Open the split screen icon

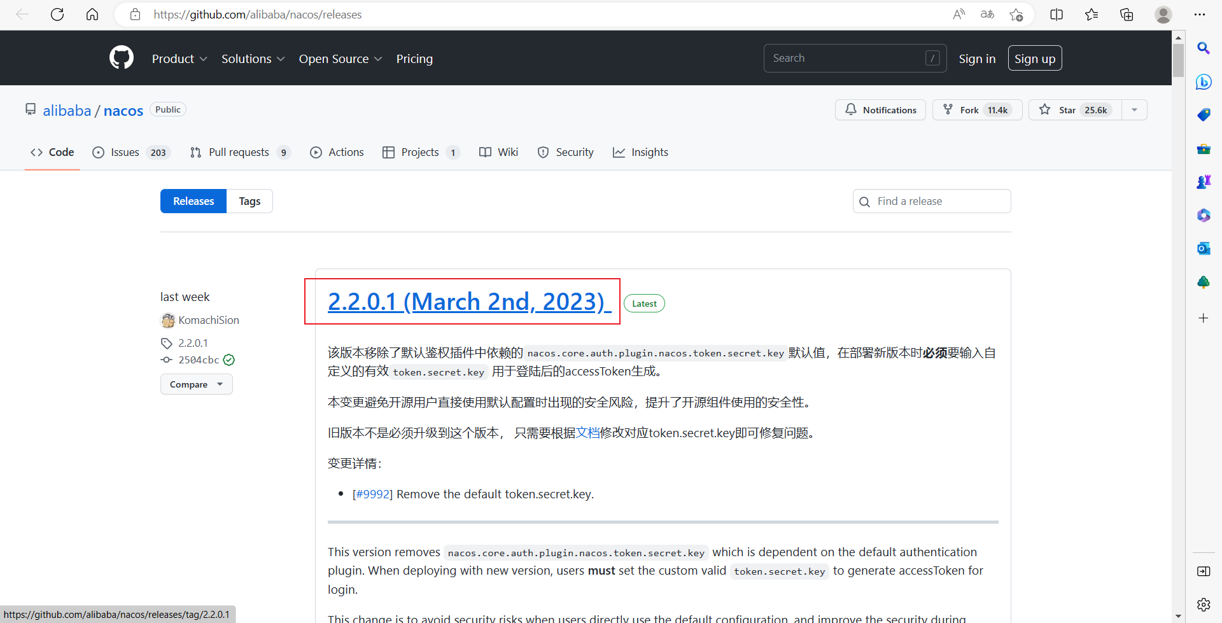point(1057,14)
